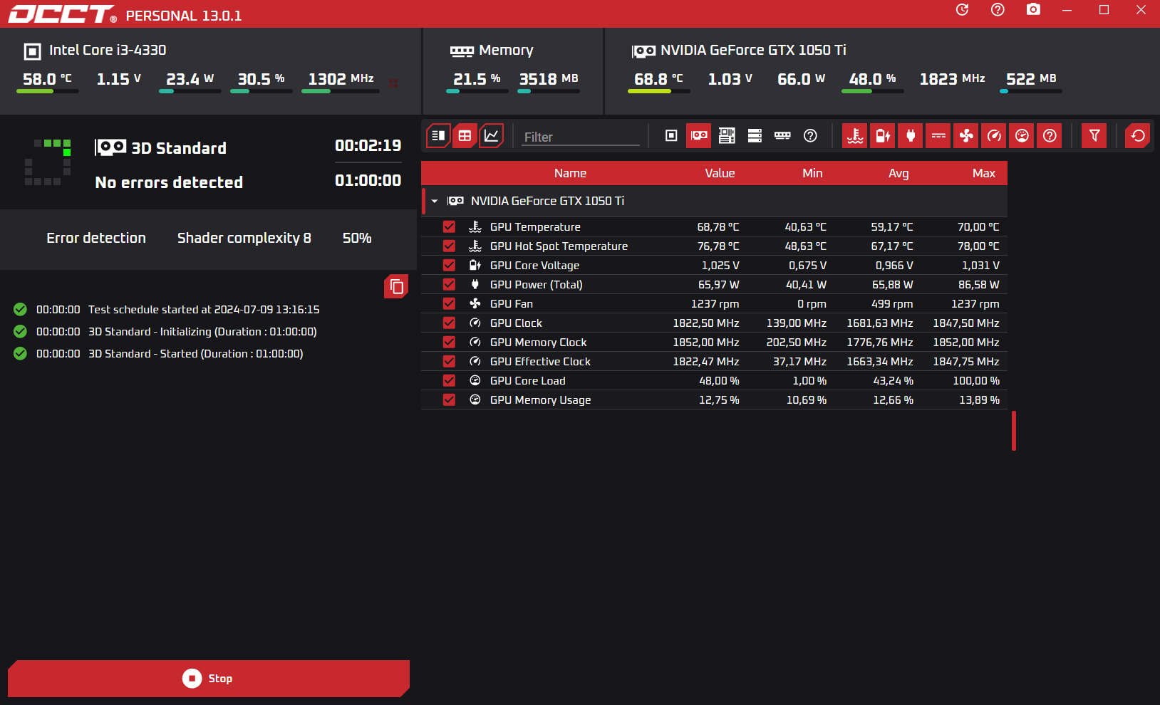Sort the table by the Max column

click(x=984, y=173)
